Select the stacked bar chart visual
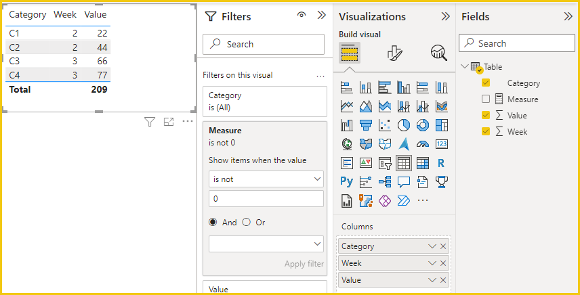The width and height of the screenshot is (580, 295). [347, 87]
